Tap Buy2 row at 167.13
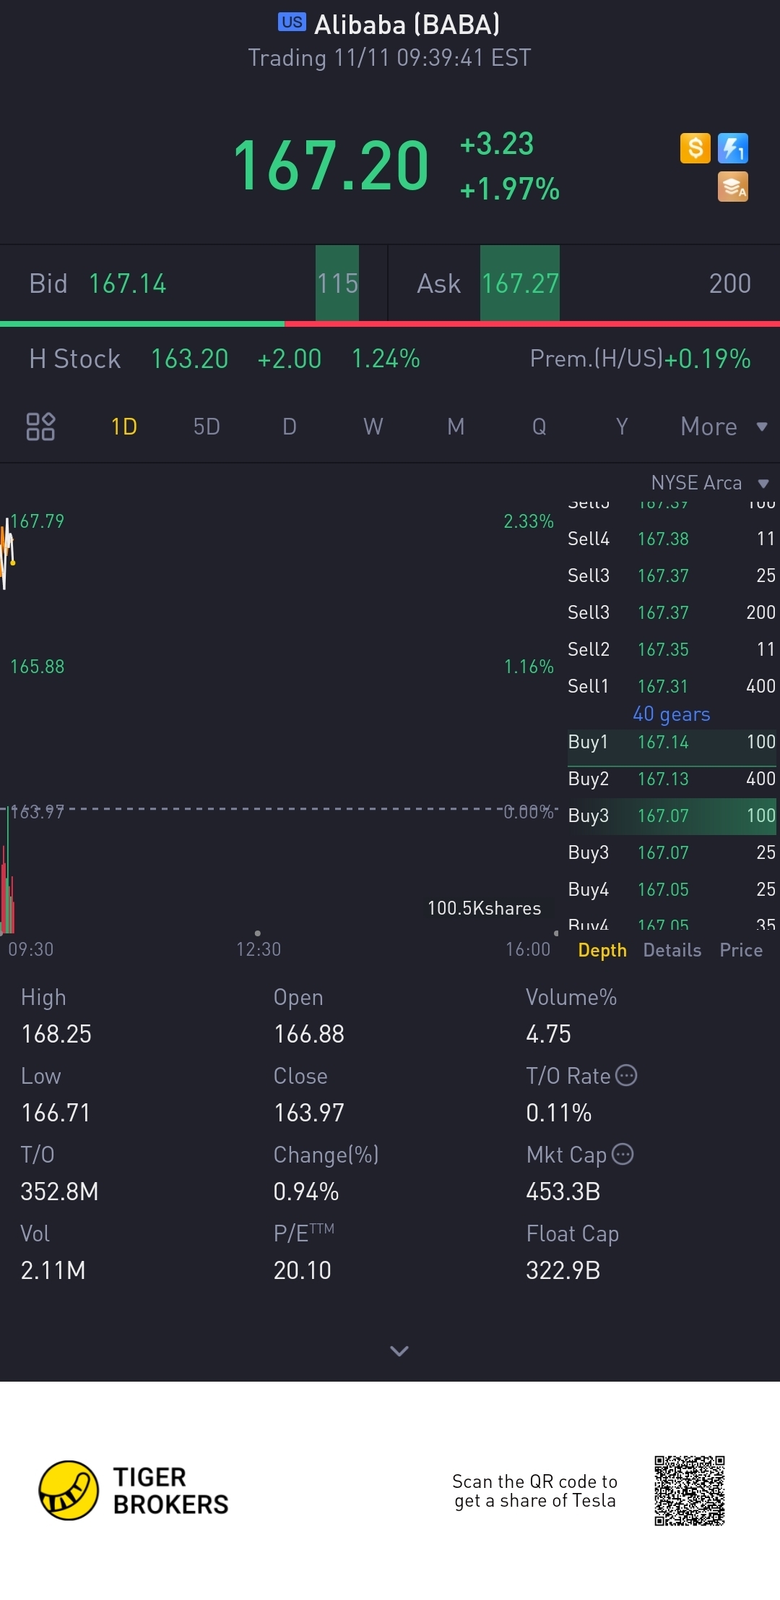This screenshot has width=780, height=1600. [672, 779]
